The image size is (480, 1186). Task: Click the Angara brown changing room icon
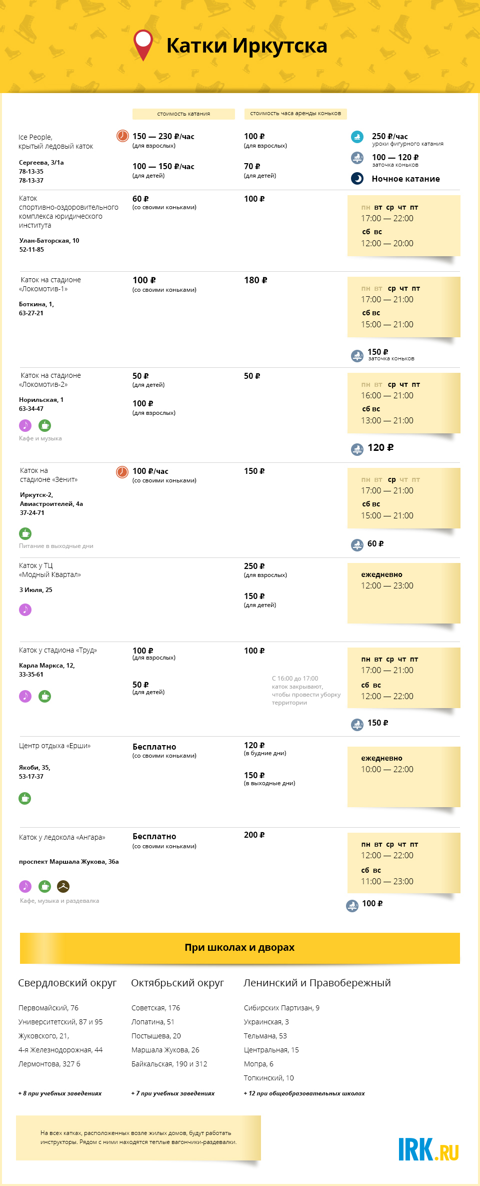[63, 886]
